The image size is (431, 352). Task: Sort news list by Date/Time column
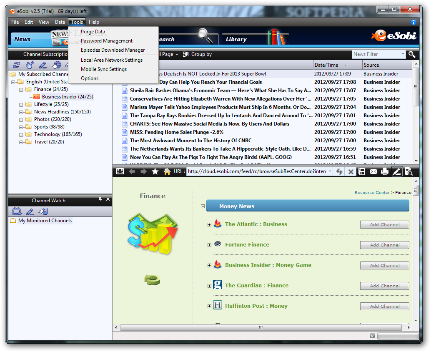(338, 65)
